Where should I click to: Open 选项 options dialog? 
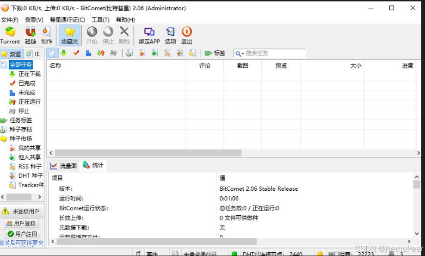point(171,35)
